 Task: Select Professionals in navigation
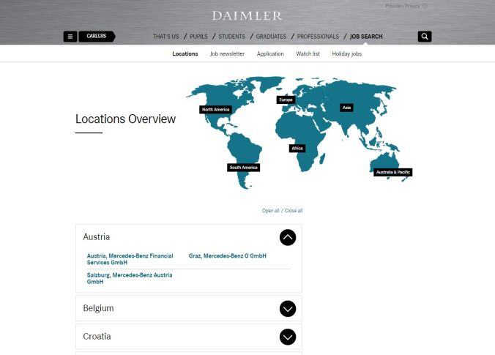(318, 37)
